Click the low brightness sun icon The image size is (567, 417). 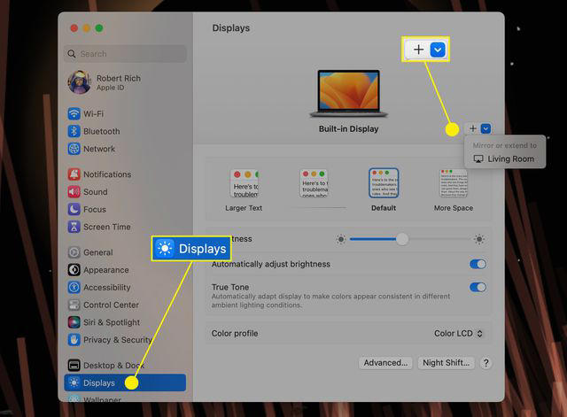(340, 239)
